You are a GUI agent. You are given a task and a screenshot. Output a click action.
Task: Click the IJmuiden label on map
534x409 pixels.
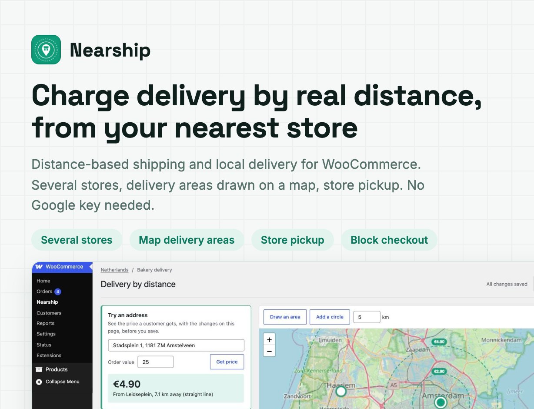(330, 340)
